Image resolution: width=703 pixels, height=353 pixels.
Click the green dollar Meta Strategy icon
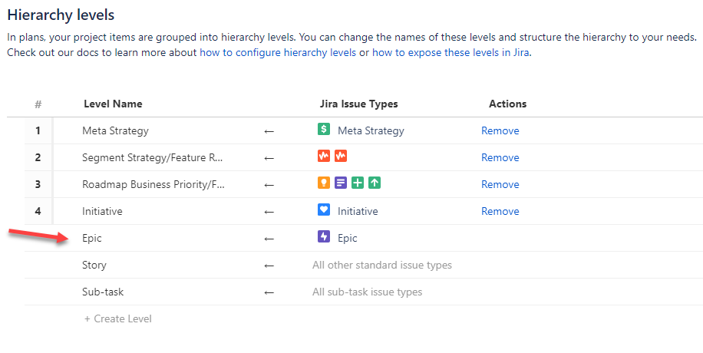coord(324,130)
